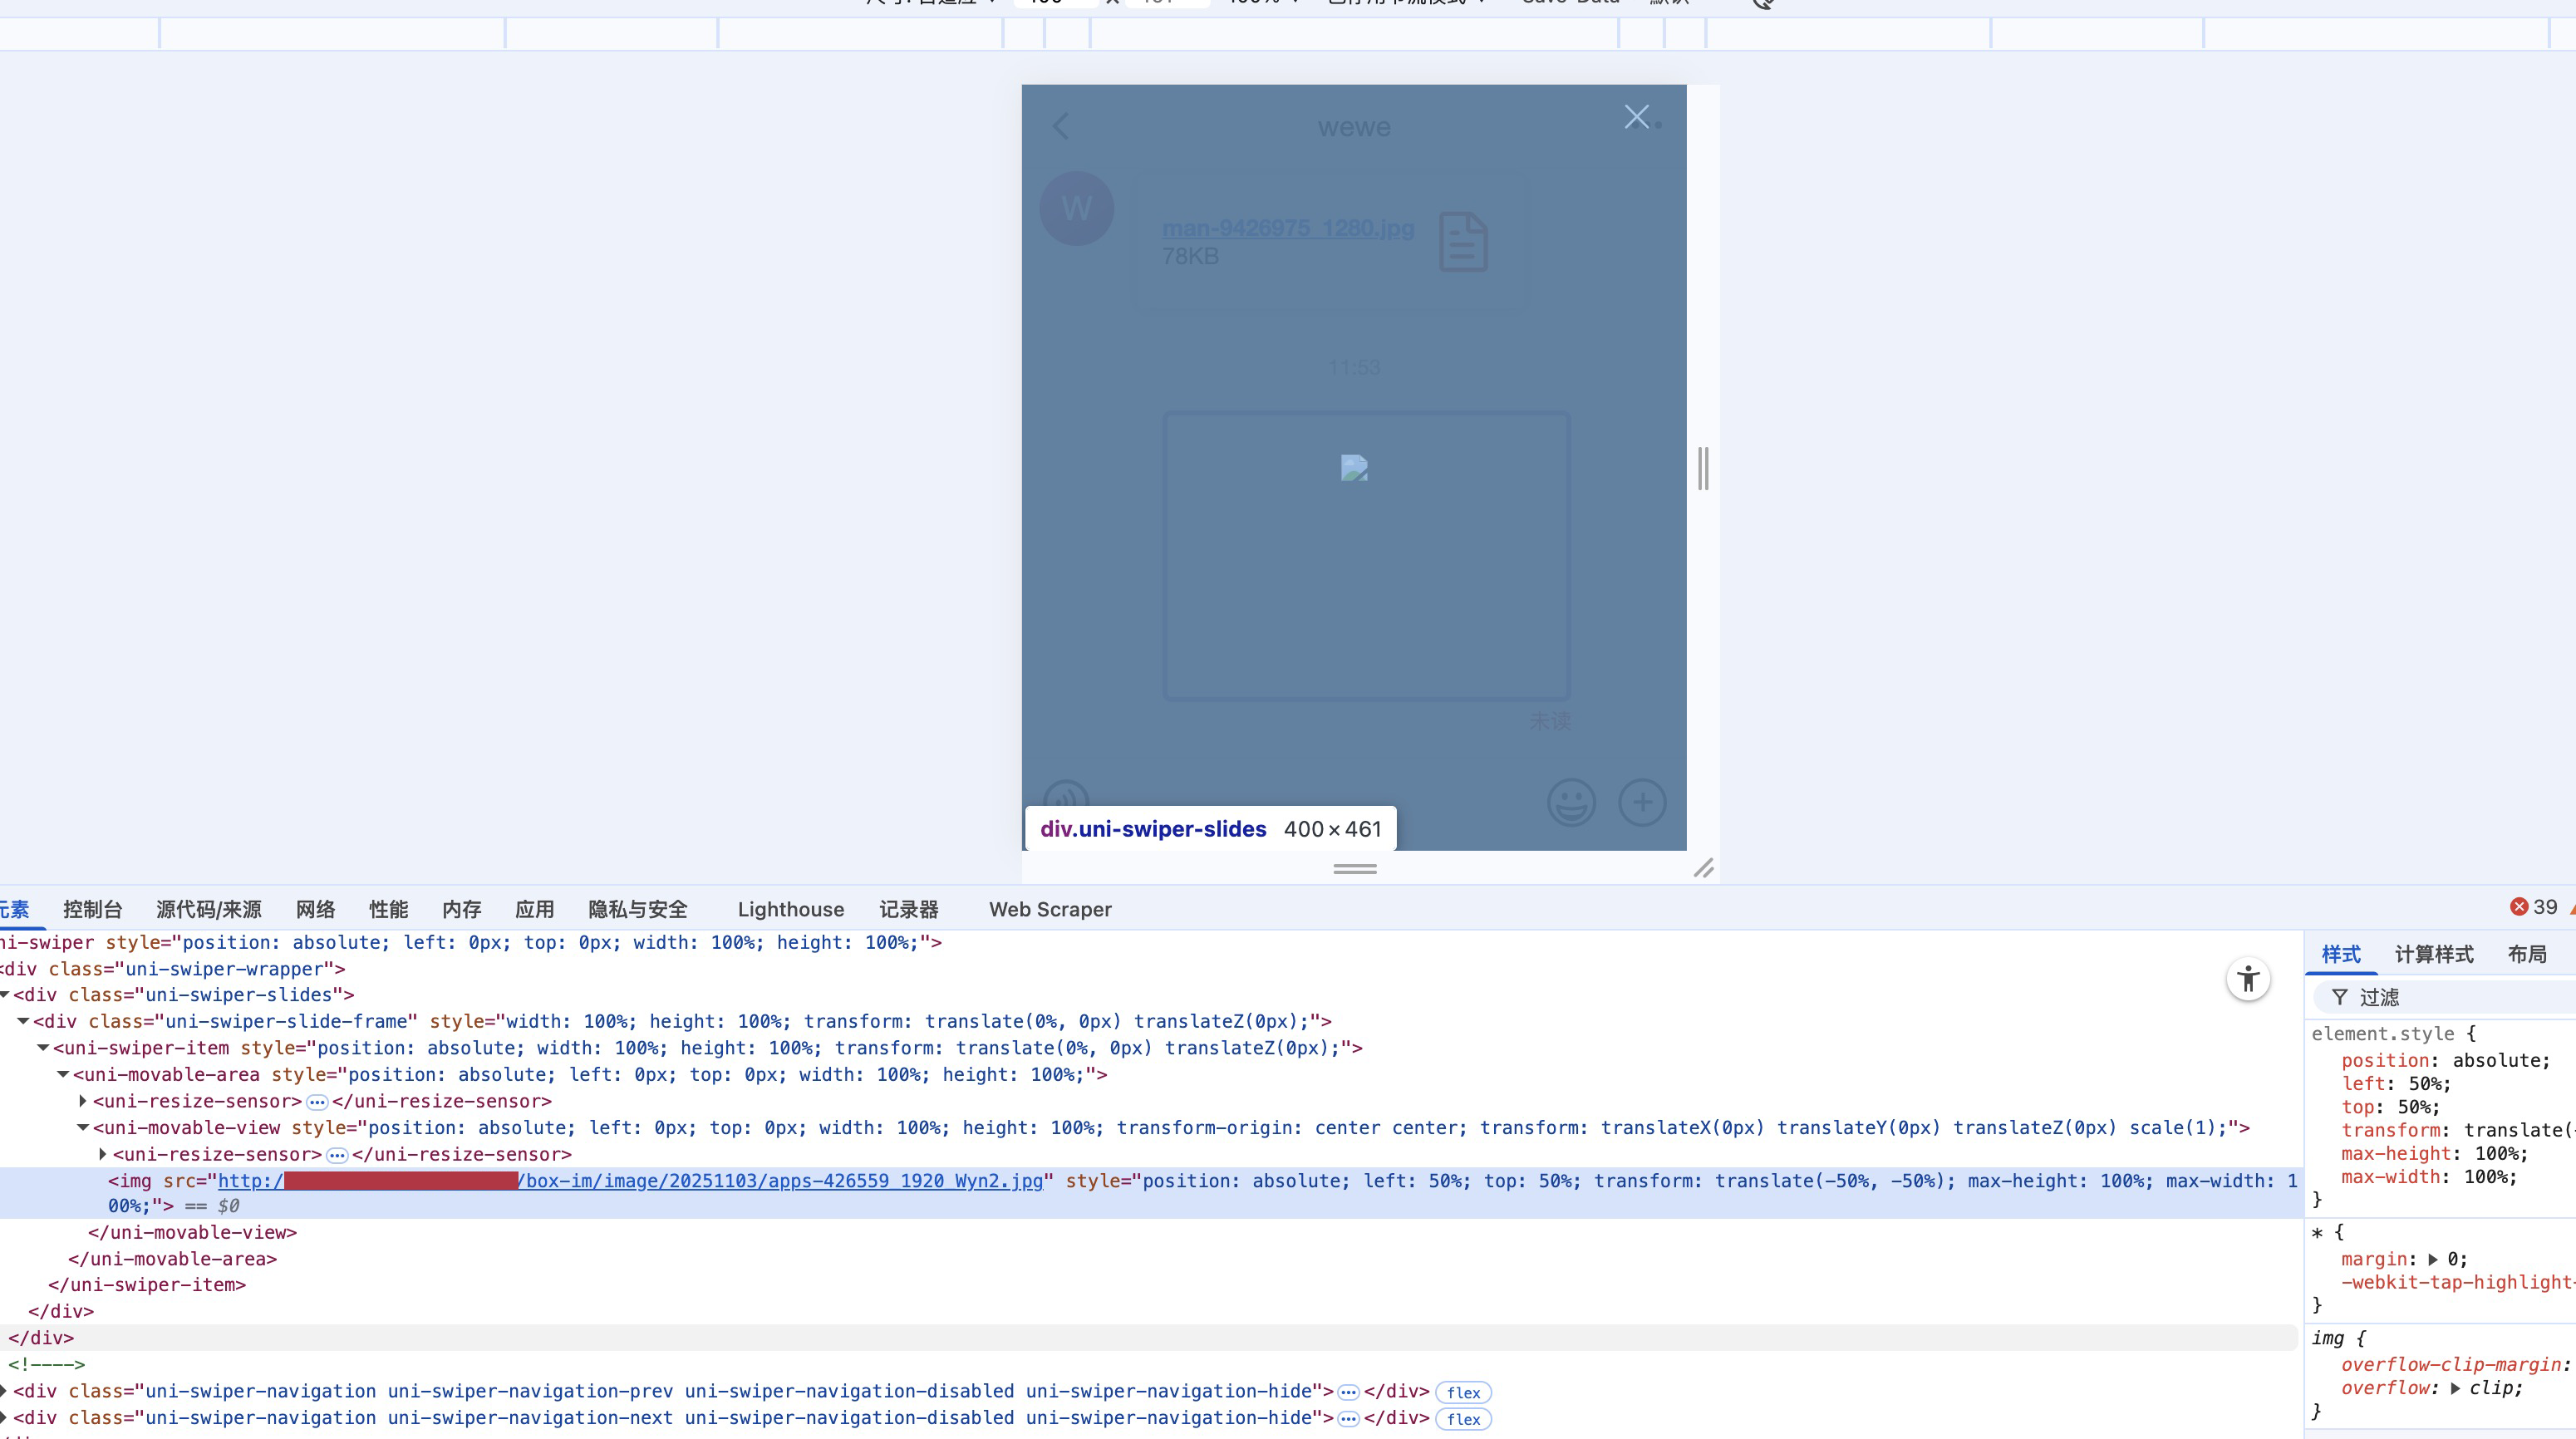Click the back arrow in chat header
Screen dimensions: 2576x1439
(1061, 127)
